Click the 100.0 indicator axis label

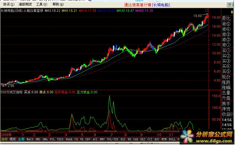[216, 108]
